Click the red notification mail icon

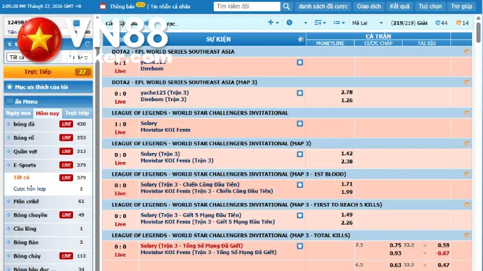(103, 7)
